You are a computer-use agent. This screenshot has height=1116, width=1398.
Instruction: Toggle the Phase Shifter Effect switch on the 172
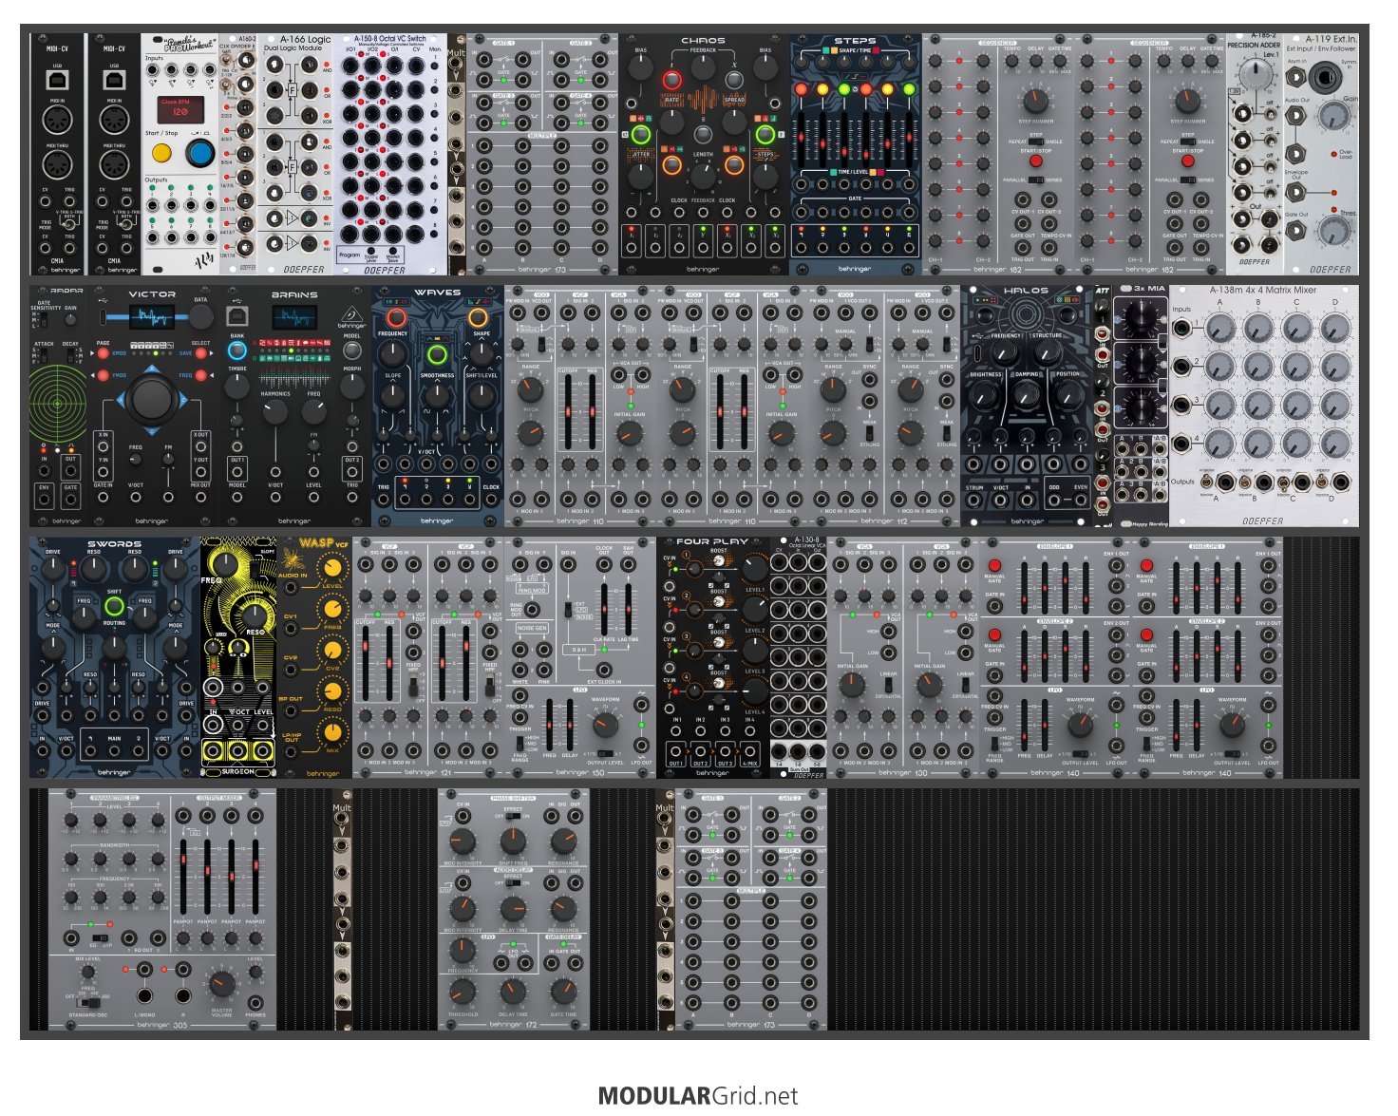pyautogui.click(x=513, y=817)
